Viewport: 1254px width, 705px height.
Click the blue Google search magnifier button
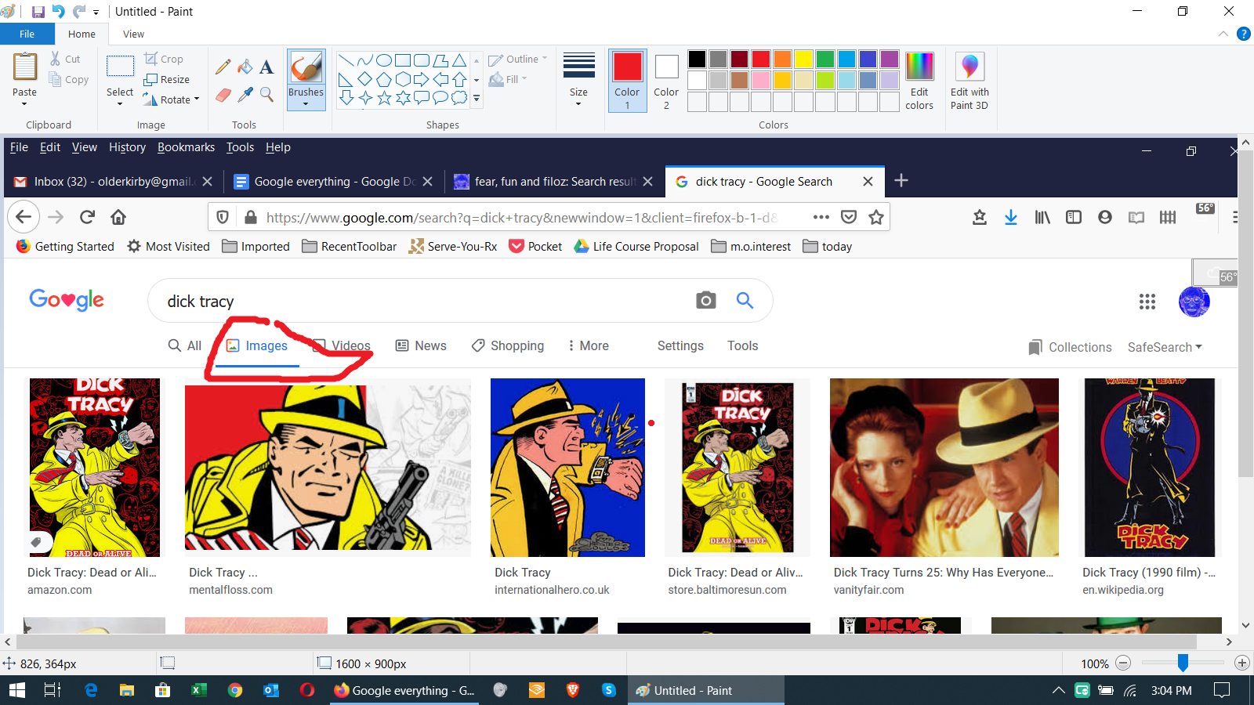[745, 300]
